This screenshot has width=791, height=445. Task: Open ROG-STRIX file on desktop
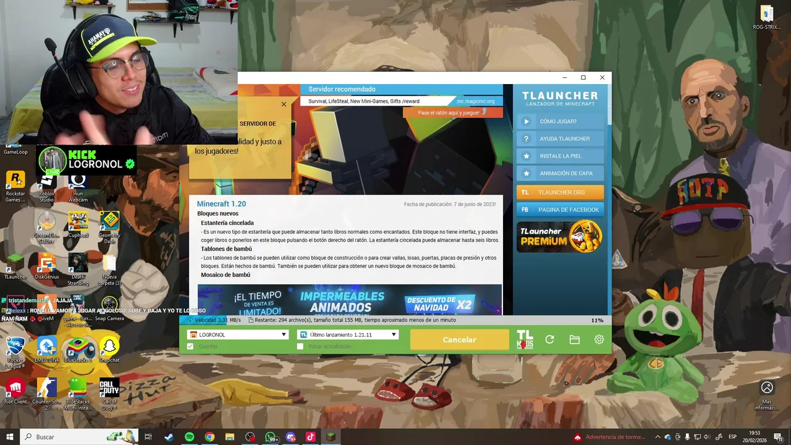[767, 18]
